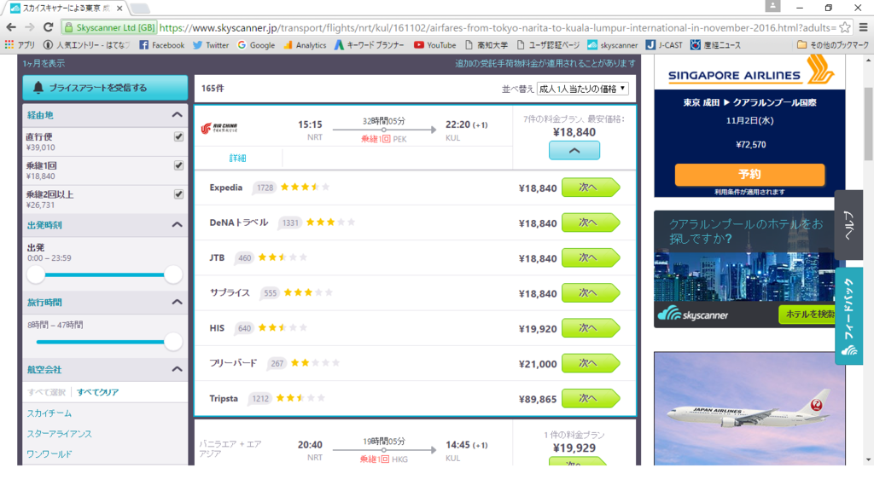The height and width of the screenshot is (491, 874).
Task: Click the Singapore Airlines logo ad
Action: [749, 72]
